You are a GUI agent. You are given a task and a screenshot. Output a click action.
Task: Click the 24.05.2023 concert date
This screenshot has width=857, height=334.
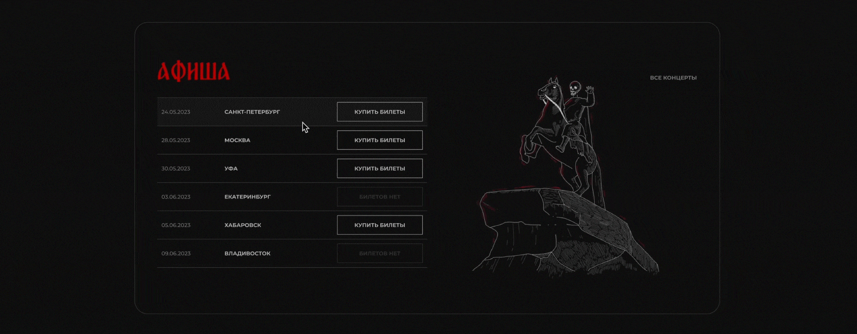click(x=175, y=112)
